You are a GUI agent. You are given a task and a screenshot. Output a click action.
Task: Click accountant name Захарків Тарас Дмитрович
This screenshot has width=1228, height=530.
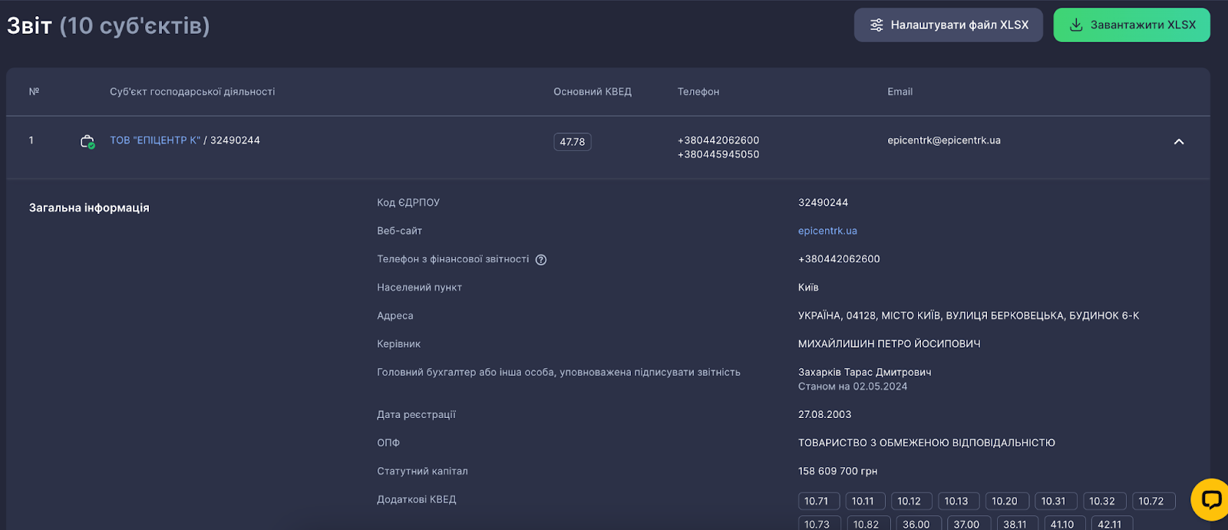(865, 373)
